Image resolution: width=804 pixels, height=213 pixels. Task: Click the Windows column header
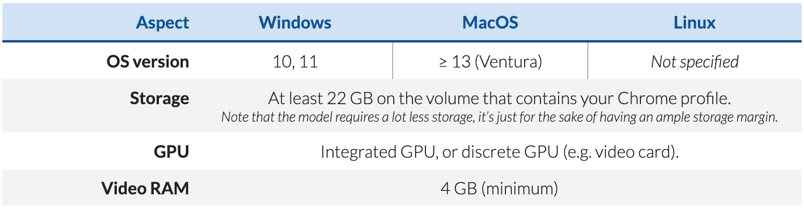[x=295, y=23]
